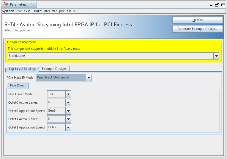Expand the Pipe Direct Mode dropdown
The width and height of the screenshot is (227, 159).
(68, 94)
